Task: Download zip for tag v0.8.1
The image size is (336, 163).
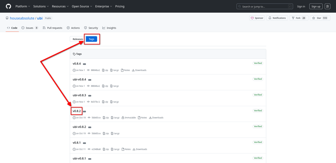Action: click(x=105, y=149)
